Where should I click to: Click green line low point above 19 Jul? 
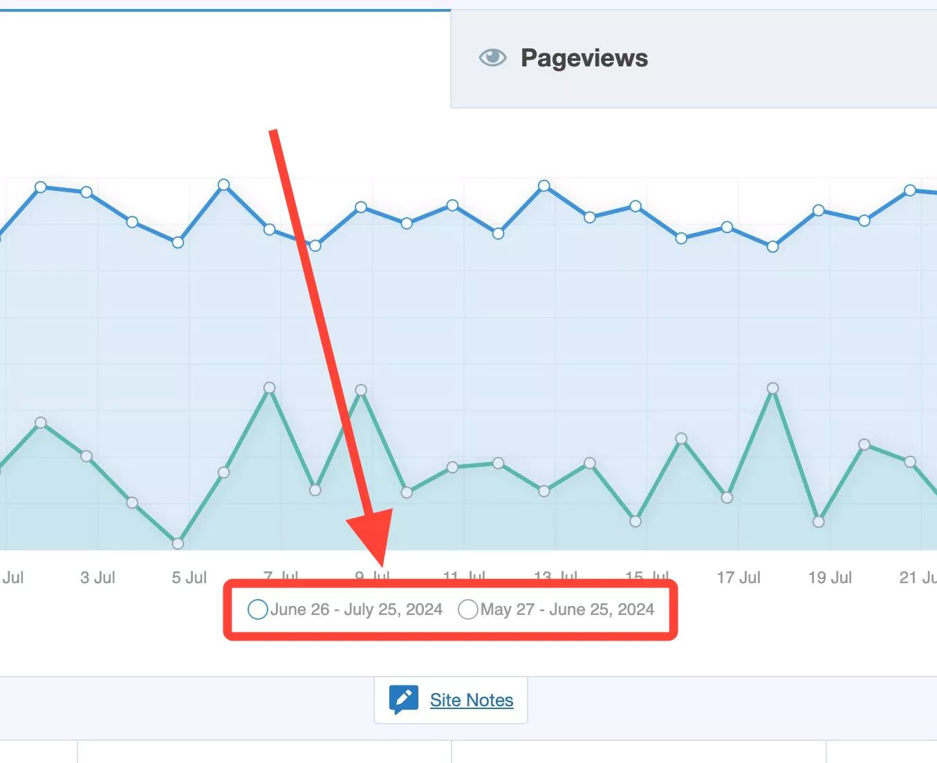[818, 522]
